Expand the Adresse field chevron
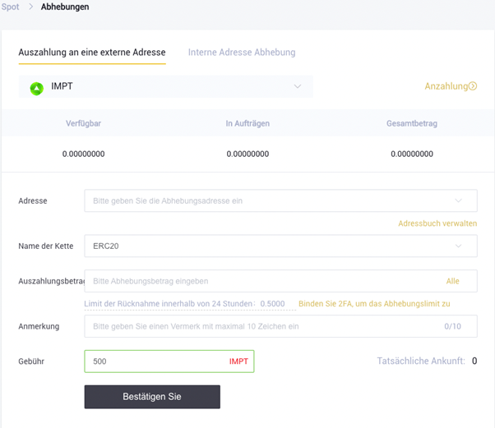This screenshot has width=495, height=428. (458, 200)
